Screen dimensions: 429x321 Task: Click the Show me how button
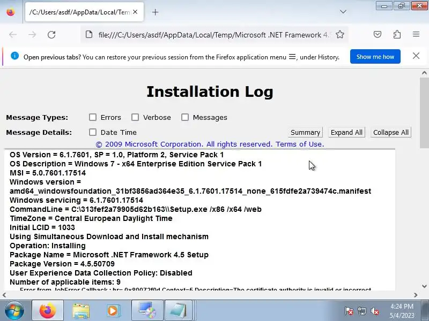(x=375, y=57)
